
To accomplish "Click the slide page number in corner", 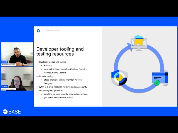I will 174,31.
